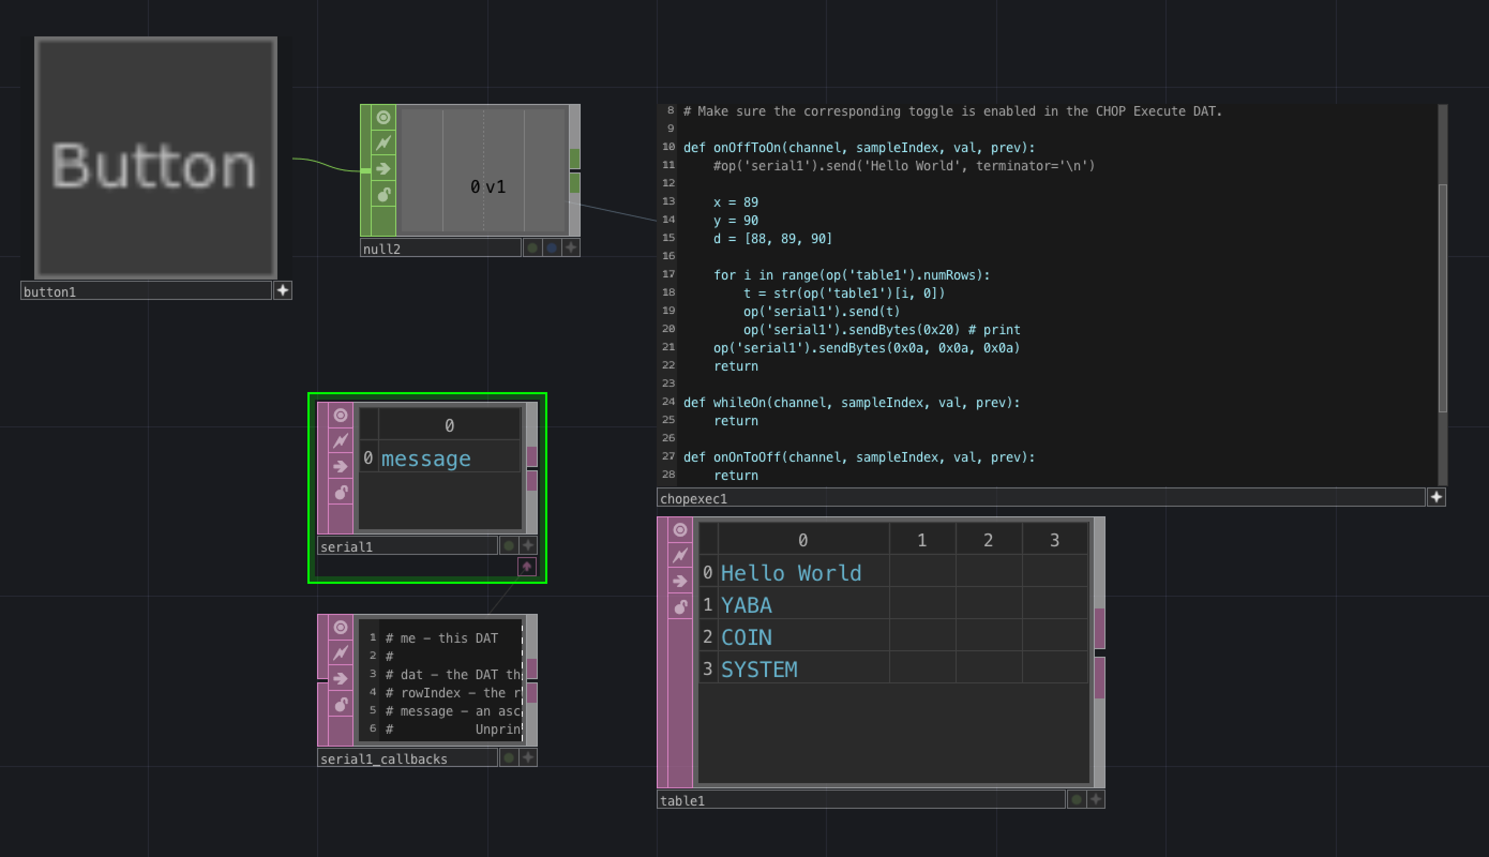The height and width of the screenshot is (857, 1489).
Task: Select the 'SYSTEM' row cell in table1
Action: pyautogui.click(x=758, y=669)
